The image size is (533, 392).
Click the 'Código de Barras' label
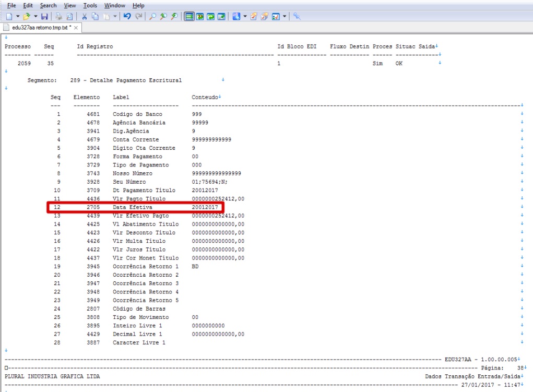[139, 308]
